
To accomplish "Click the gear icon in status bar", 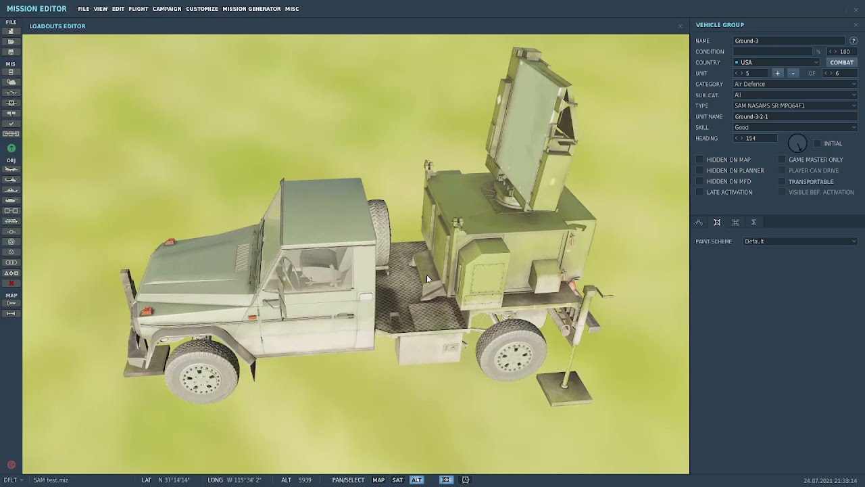I will click(x=466, y=480).
